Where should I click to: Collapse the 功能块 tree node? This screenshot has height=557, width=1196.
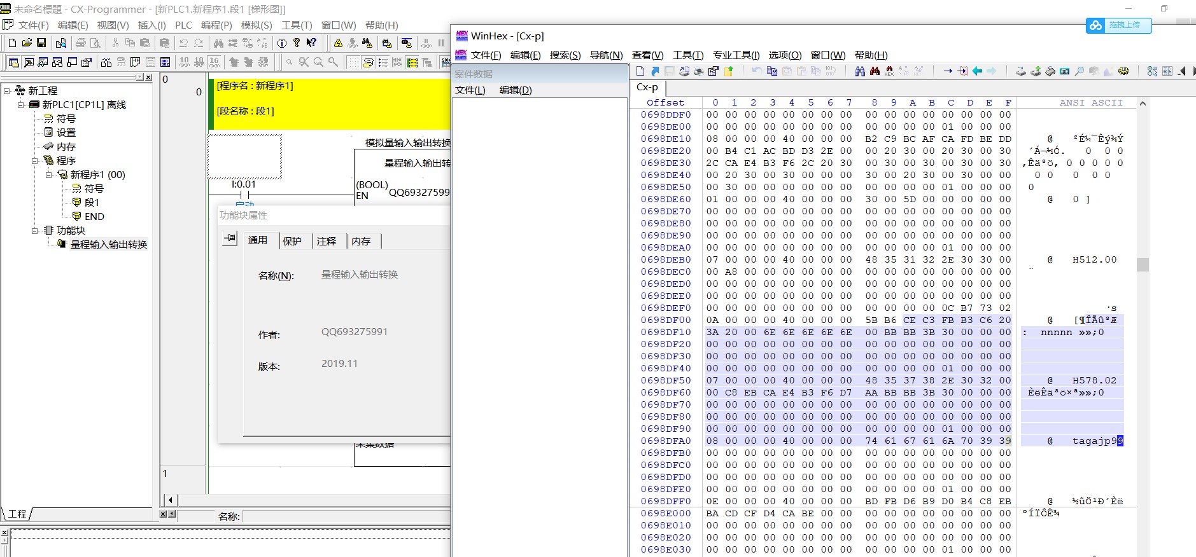pyautogui.click(x=36, y=231)
